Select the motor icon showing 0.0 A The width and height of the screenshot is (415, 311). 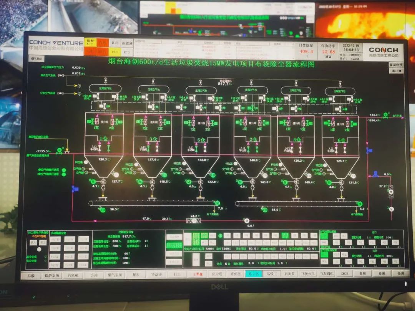(x=246, y=220)
